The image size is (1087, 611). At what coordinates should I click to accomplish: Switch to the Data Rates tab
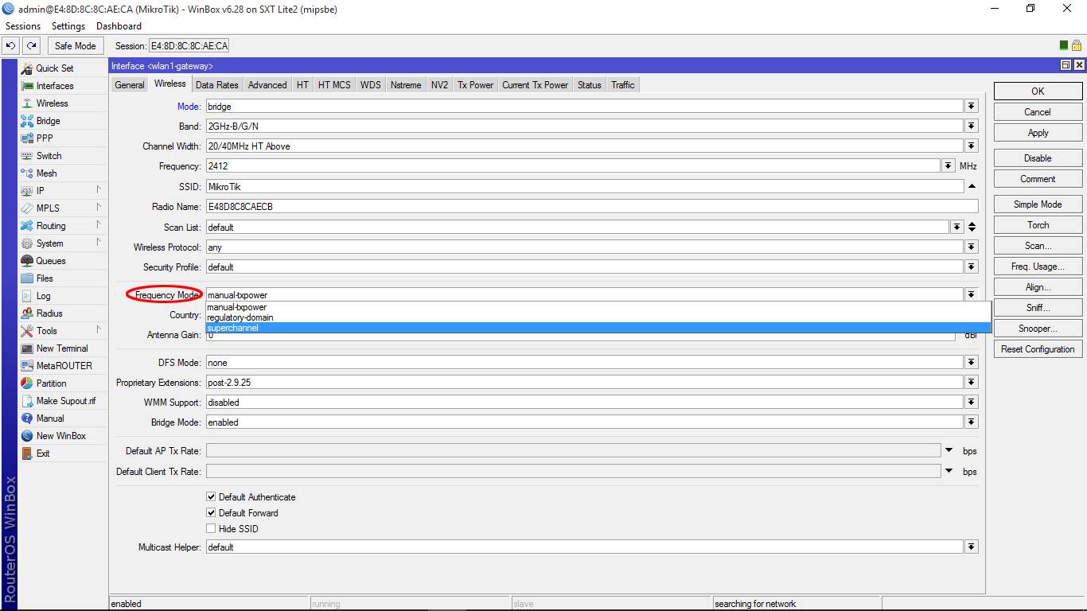(216, 85)
